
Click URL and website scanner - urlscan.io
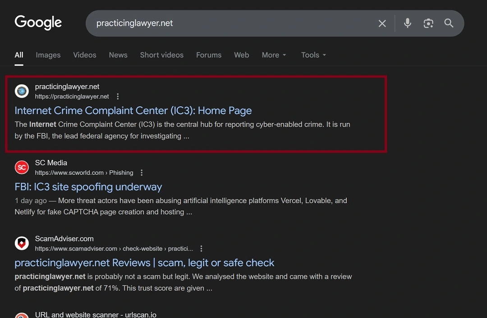pyautogui.click(x=96, y=314)
